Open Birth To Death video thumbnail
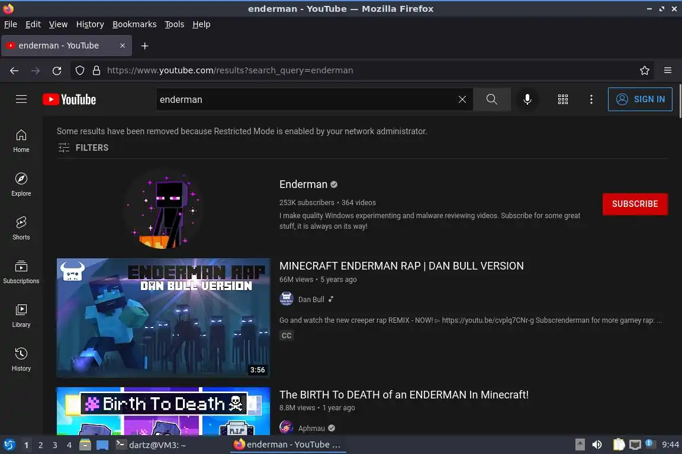The height and width of the screenshot is (454, 682). coord(163,411)
